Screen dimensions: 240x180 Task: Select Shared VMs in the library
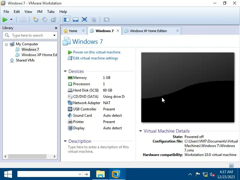coord(25,60)
